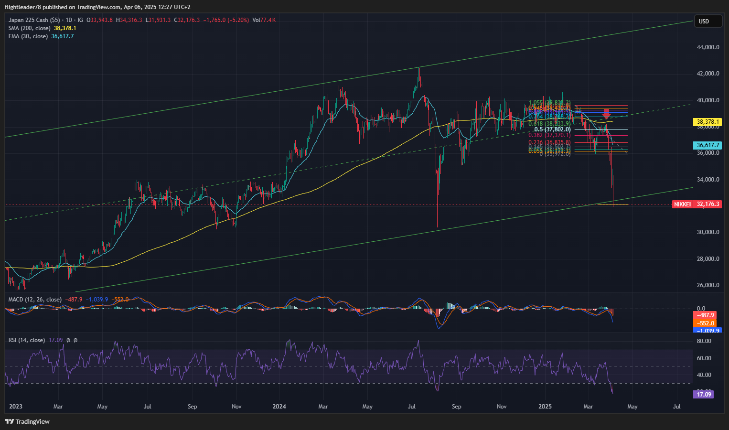
Task: Click the 2025 label on time axis
Action: (545, 407)
